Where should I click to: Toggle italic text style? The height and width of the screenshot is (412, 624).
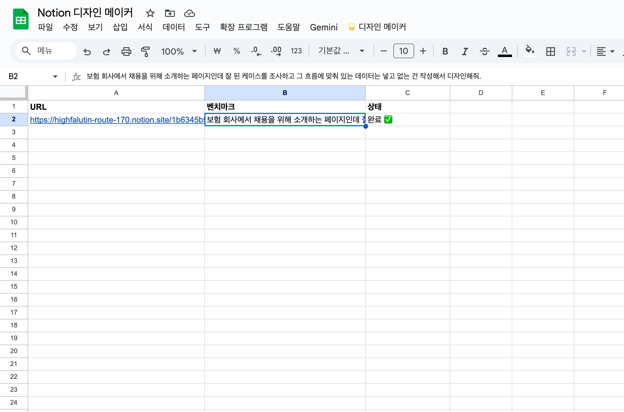465,51
